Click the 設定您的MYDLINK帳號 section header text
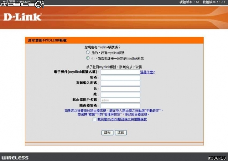 [x=47, y=40]
